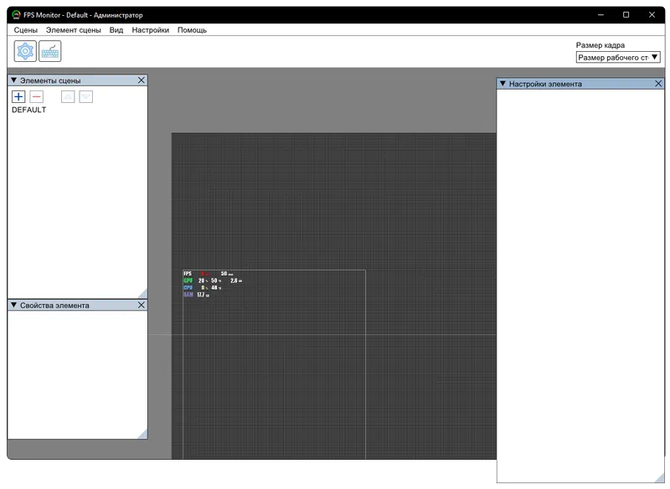Select the DEFAULT scene element

pos(29,110)
